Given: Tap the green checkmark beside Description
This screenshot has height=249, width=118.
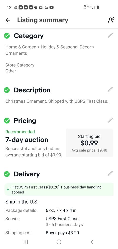Looking at the screenshot, I should (x=7, y=90).
